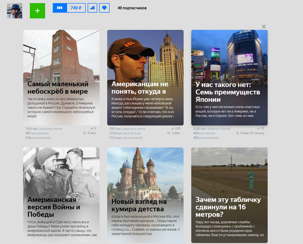Switch to the publications grid view icon
The height and width of the screenshot is (244, 303).
pyautogui.click(x=60, y=8)
